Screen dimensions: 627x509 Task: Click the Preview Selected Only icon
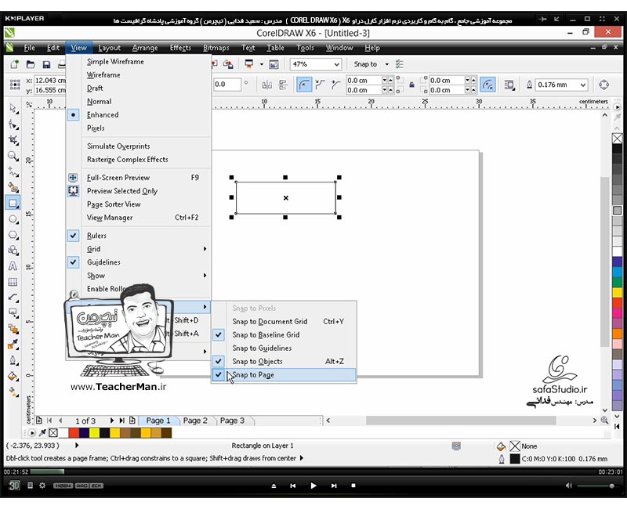click(x=73, y=190)
